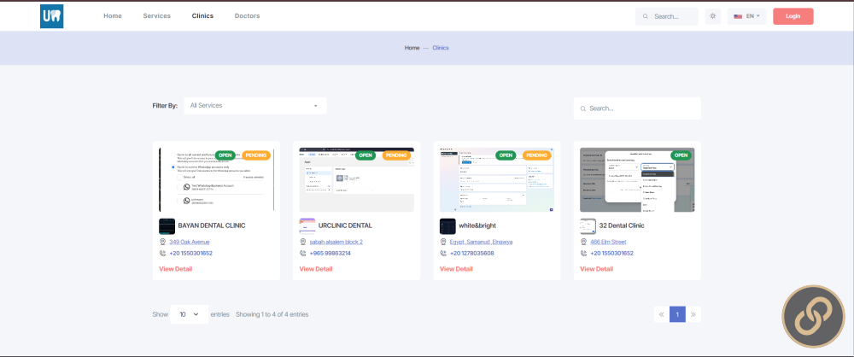Click the phone icon beside +20 1278035608

click(x=443, y=254)
